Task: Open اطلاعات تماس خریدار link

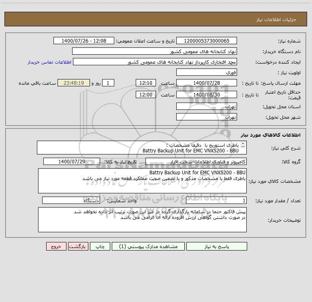Action: [x=49, y=62]
